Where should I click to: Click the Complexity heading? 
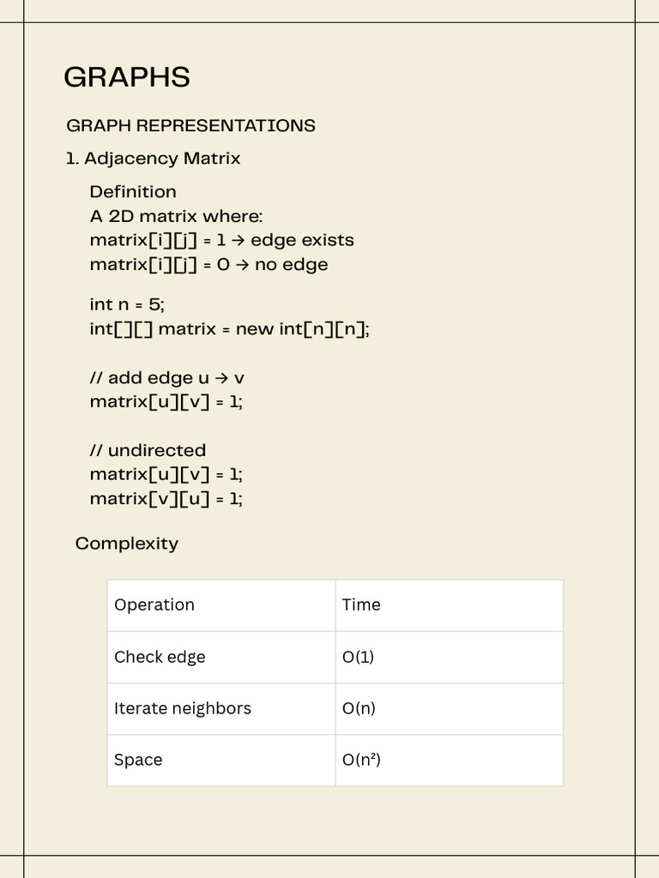pos(127,544)
